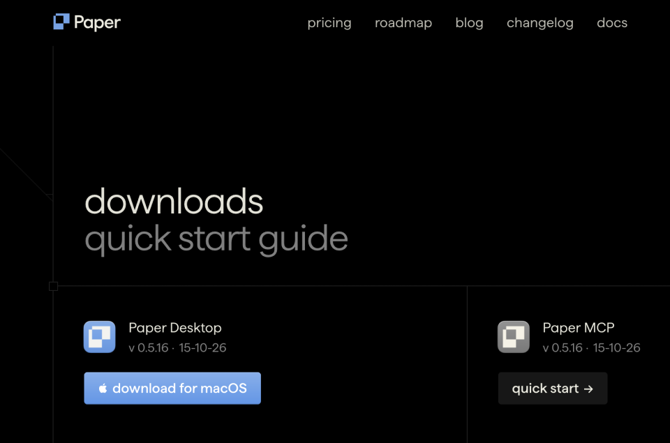
Task: View the changelog page
Action: 539,23
